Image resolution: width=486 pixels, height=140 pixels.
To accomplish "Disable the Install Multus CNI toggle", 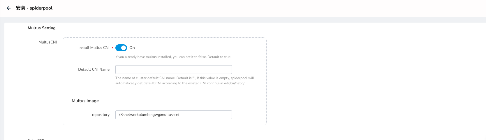I will (121, 48).
